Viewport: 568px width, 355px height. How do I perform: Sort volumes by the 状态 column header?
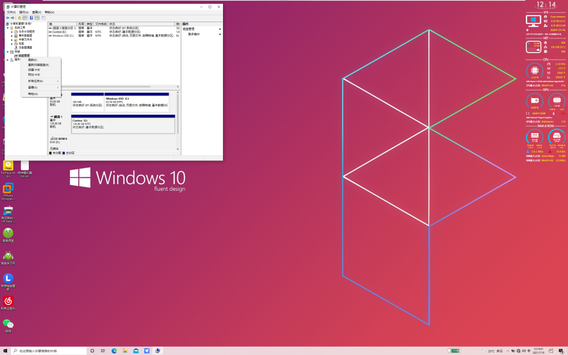(141, 24)
